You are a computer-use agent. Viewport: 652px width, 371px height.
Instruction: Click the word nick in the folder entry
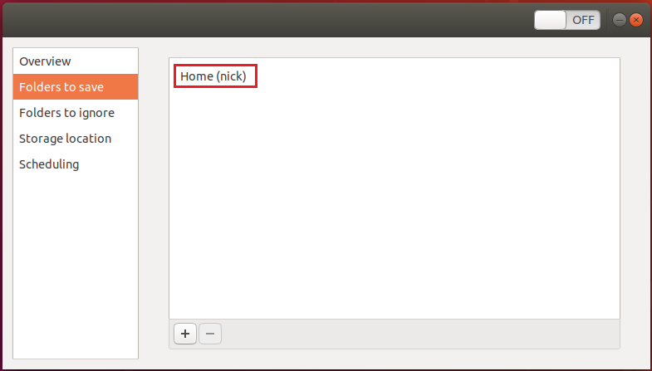coord(231,76)
